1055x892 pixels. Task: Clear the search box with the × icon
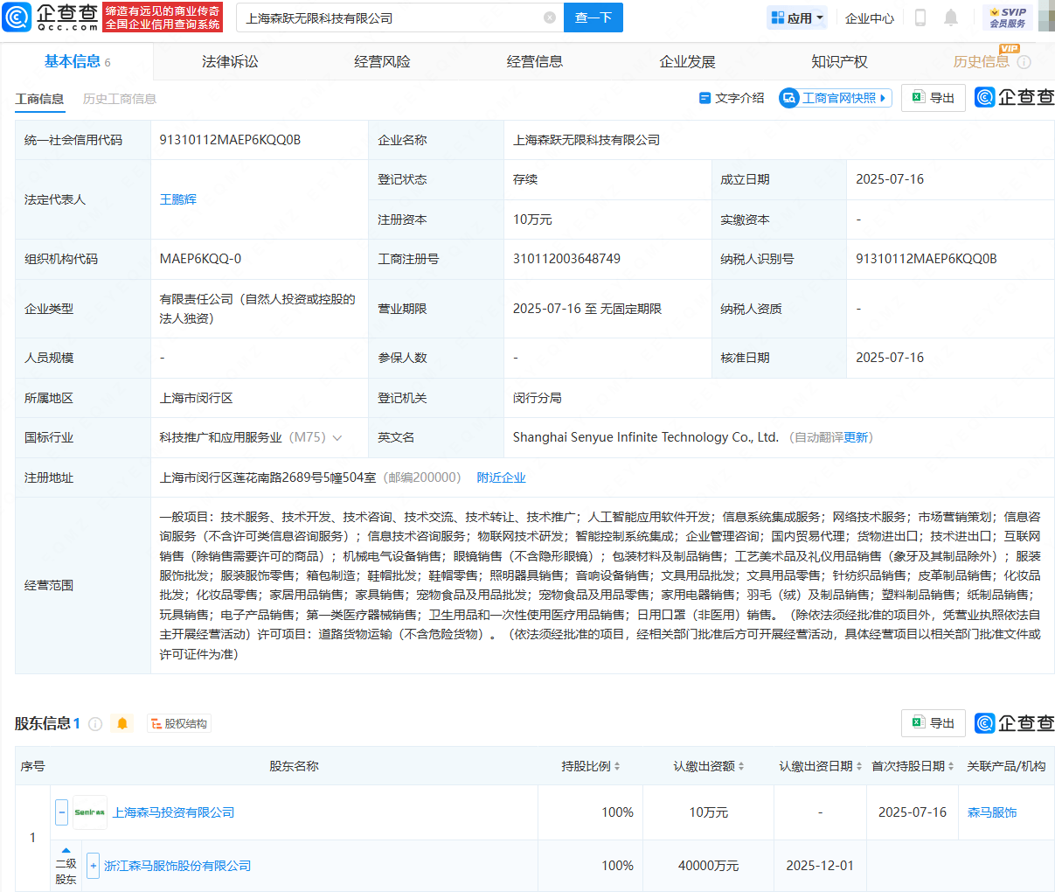click(549, 17)
